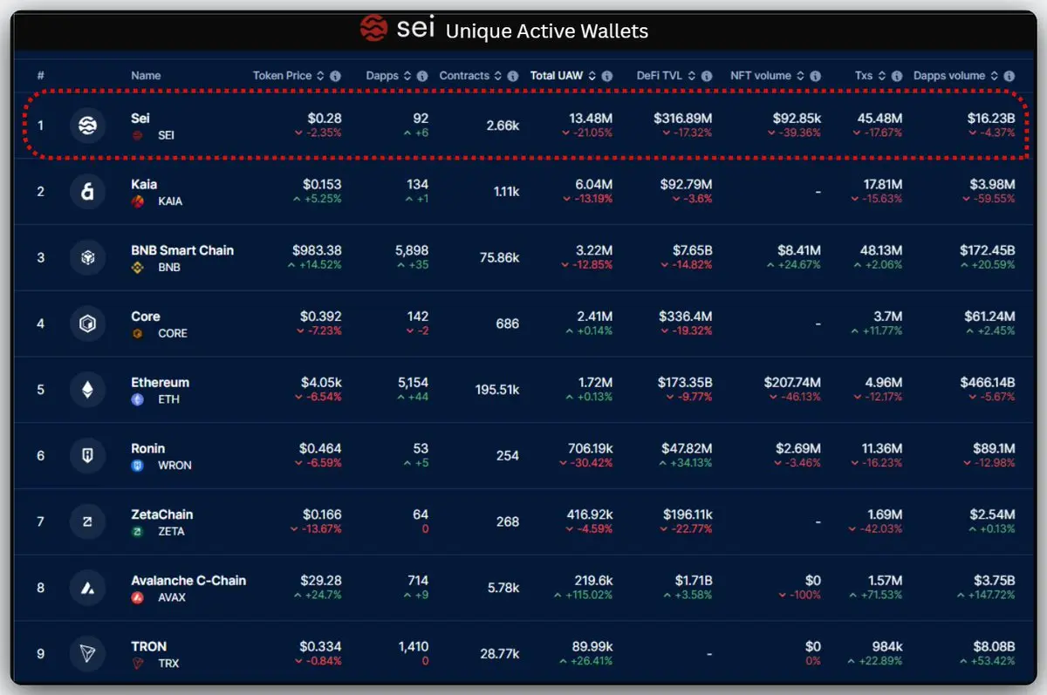Select the Kaia chain logo icon
Screen dimensions: 1047x695
point(87,192)
